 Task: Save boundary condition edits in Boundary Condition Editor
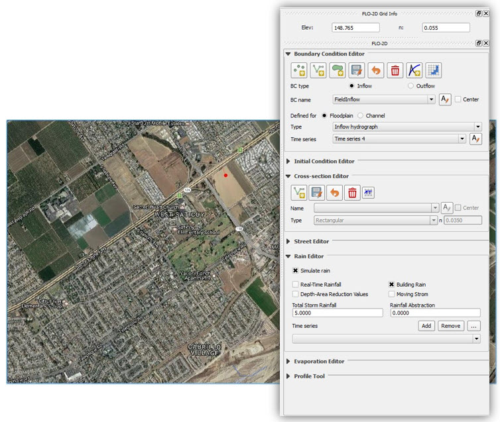pyautogui.click(x=357, y=70)
